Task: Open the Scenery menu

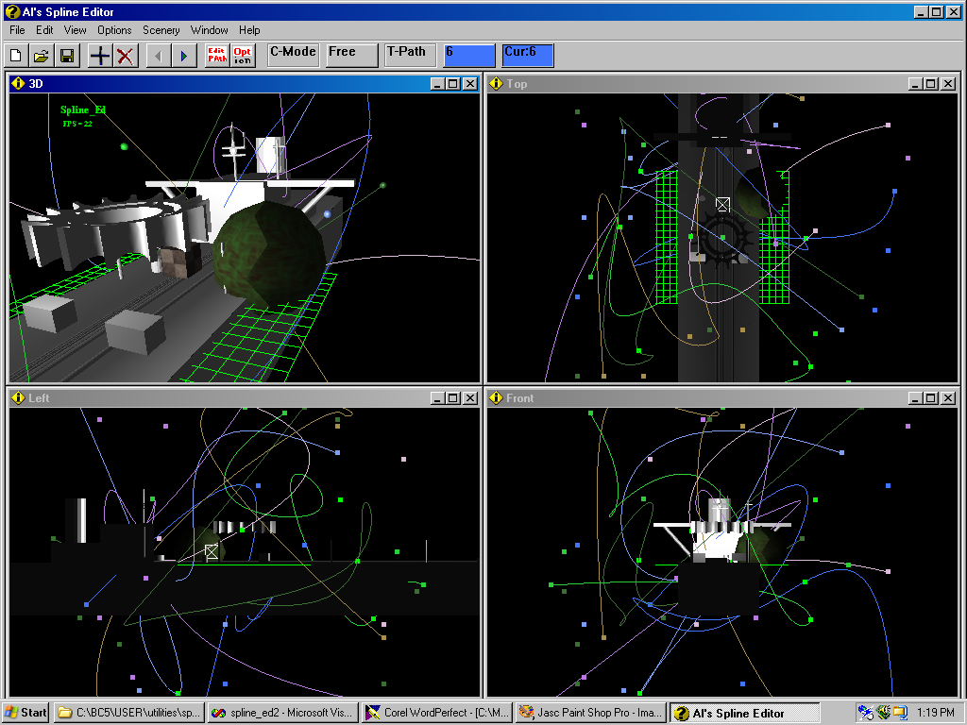Action: [x=161, y=30]
